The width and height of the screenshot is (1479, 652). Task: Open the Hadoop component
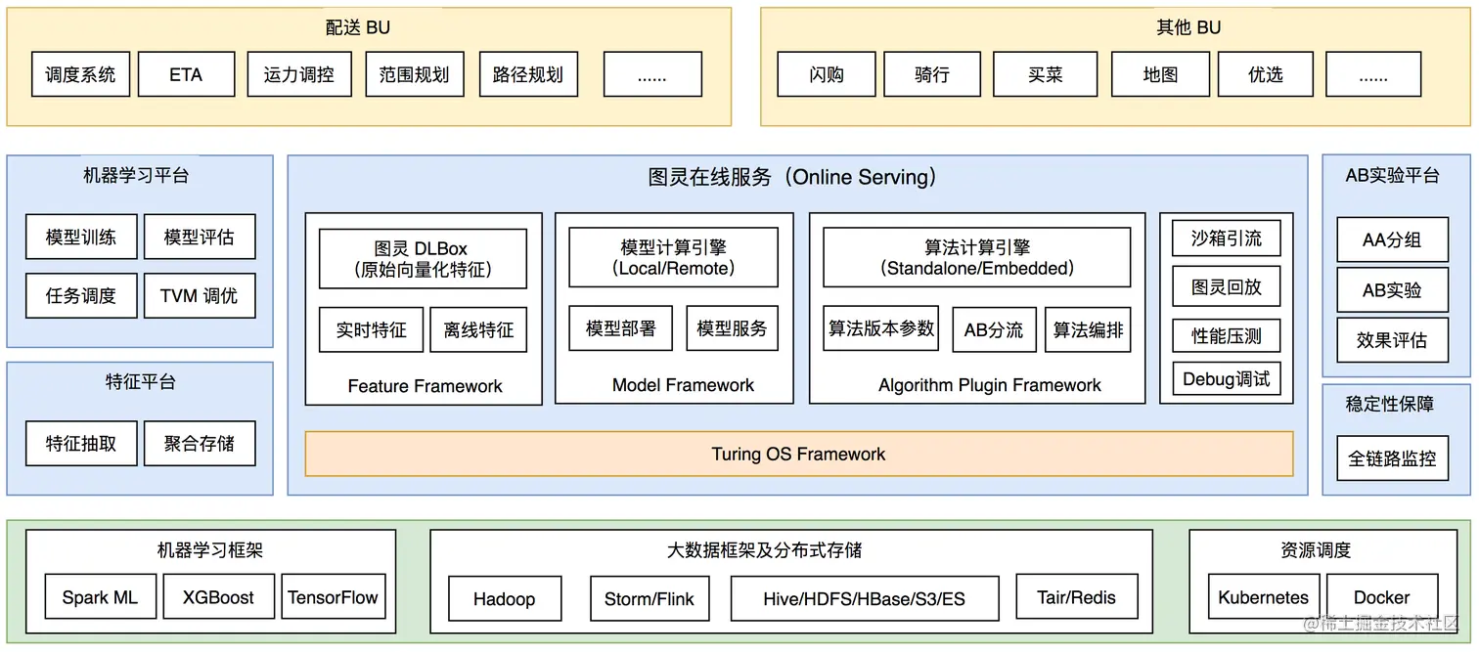coord(504,598)
